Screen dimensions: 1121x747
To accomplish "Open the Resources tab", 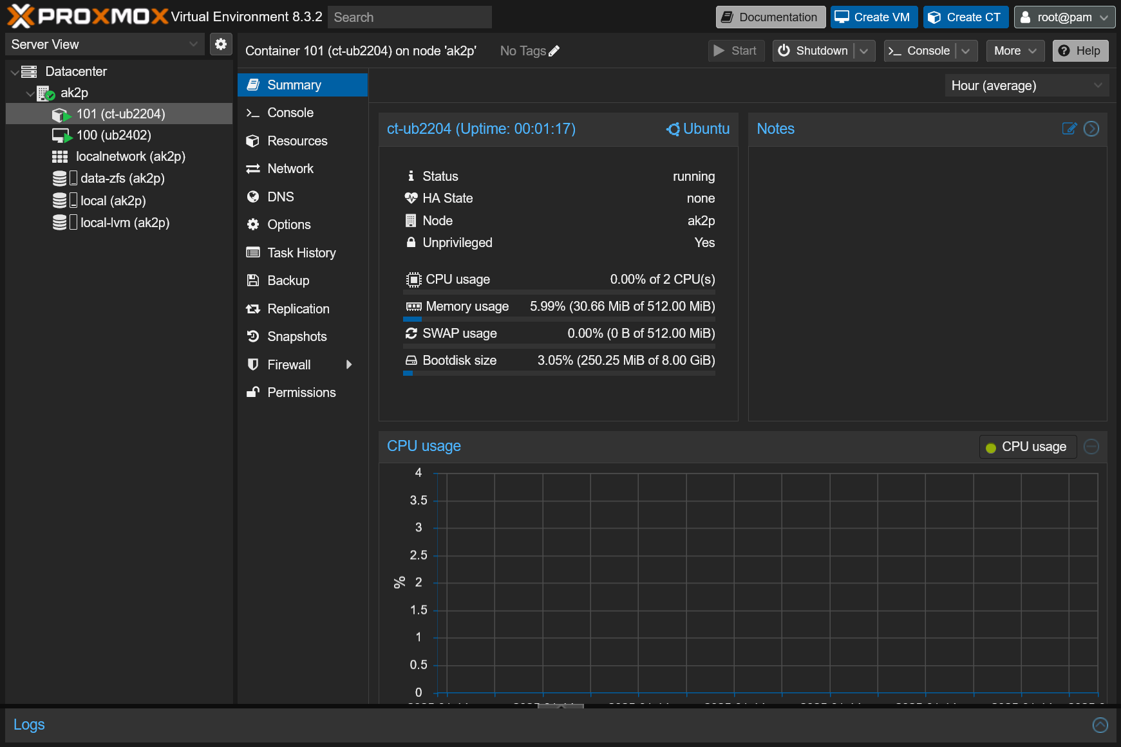I will click(303, 141).
